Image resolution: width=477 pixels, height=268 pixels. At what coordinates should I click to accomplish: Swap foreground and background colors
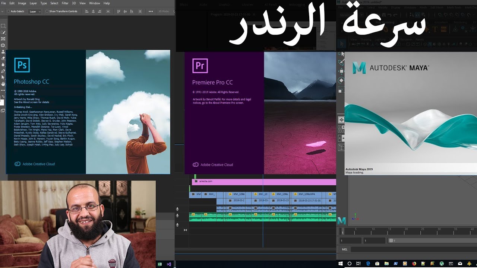tap(3, 96)
